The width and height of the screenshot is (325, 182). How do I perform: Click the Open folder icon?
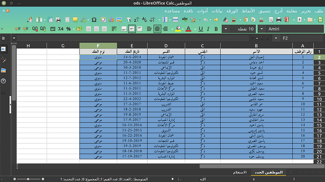[x=310, y=20]
